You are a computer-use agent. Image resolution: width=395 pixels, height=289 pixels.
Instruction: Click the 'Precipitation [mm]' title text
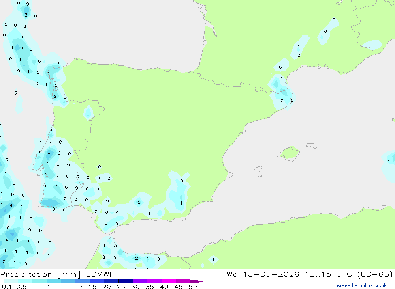tap(40, 274)
